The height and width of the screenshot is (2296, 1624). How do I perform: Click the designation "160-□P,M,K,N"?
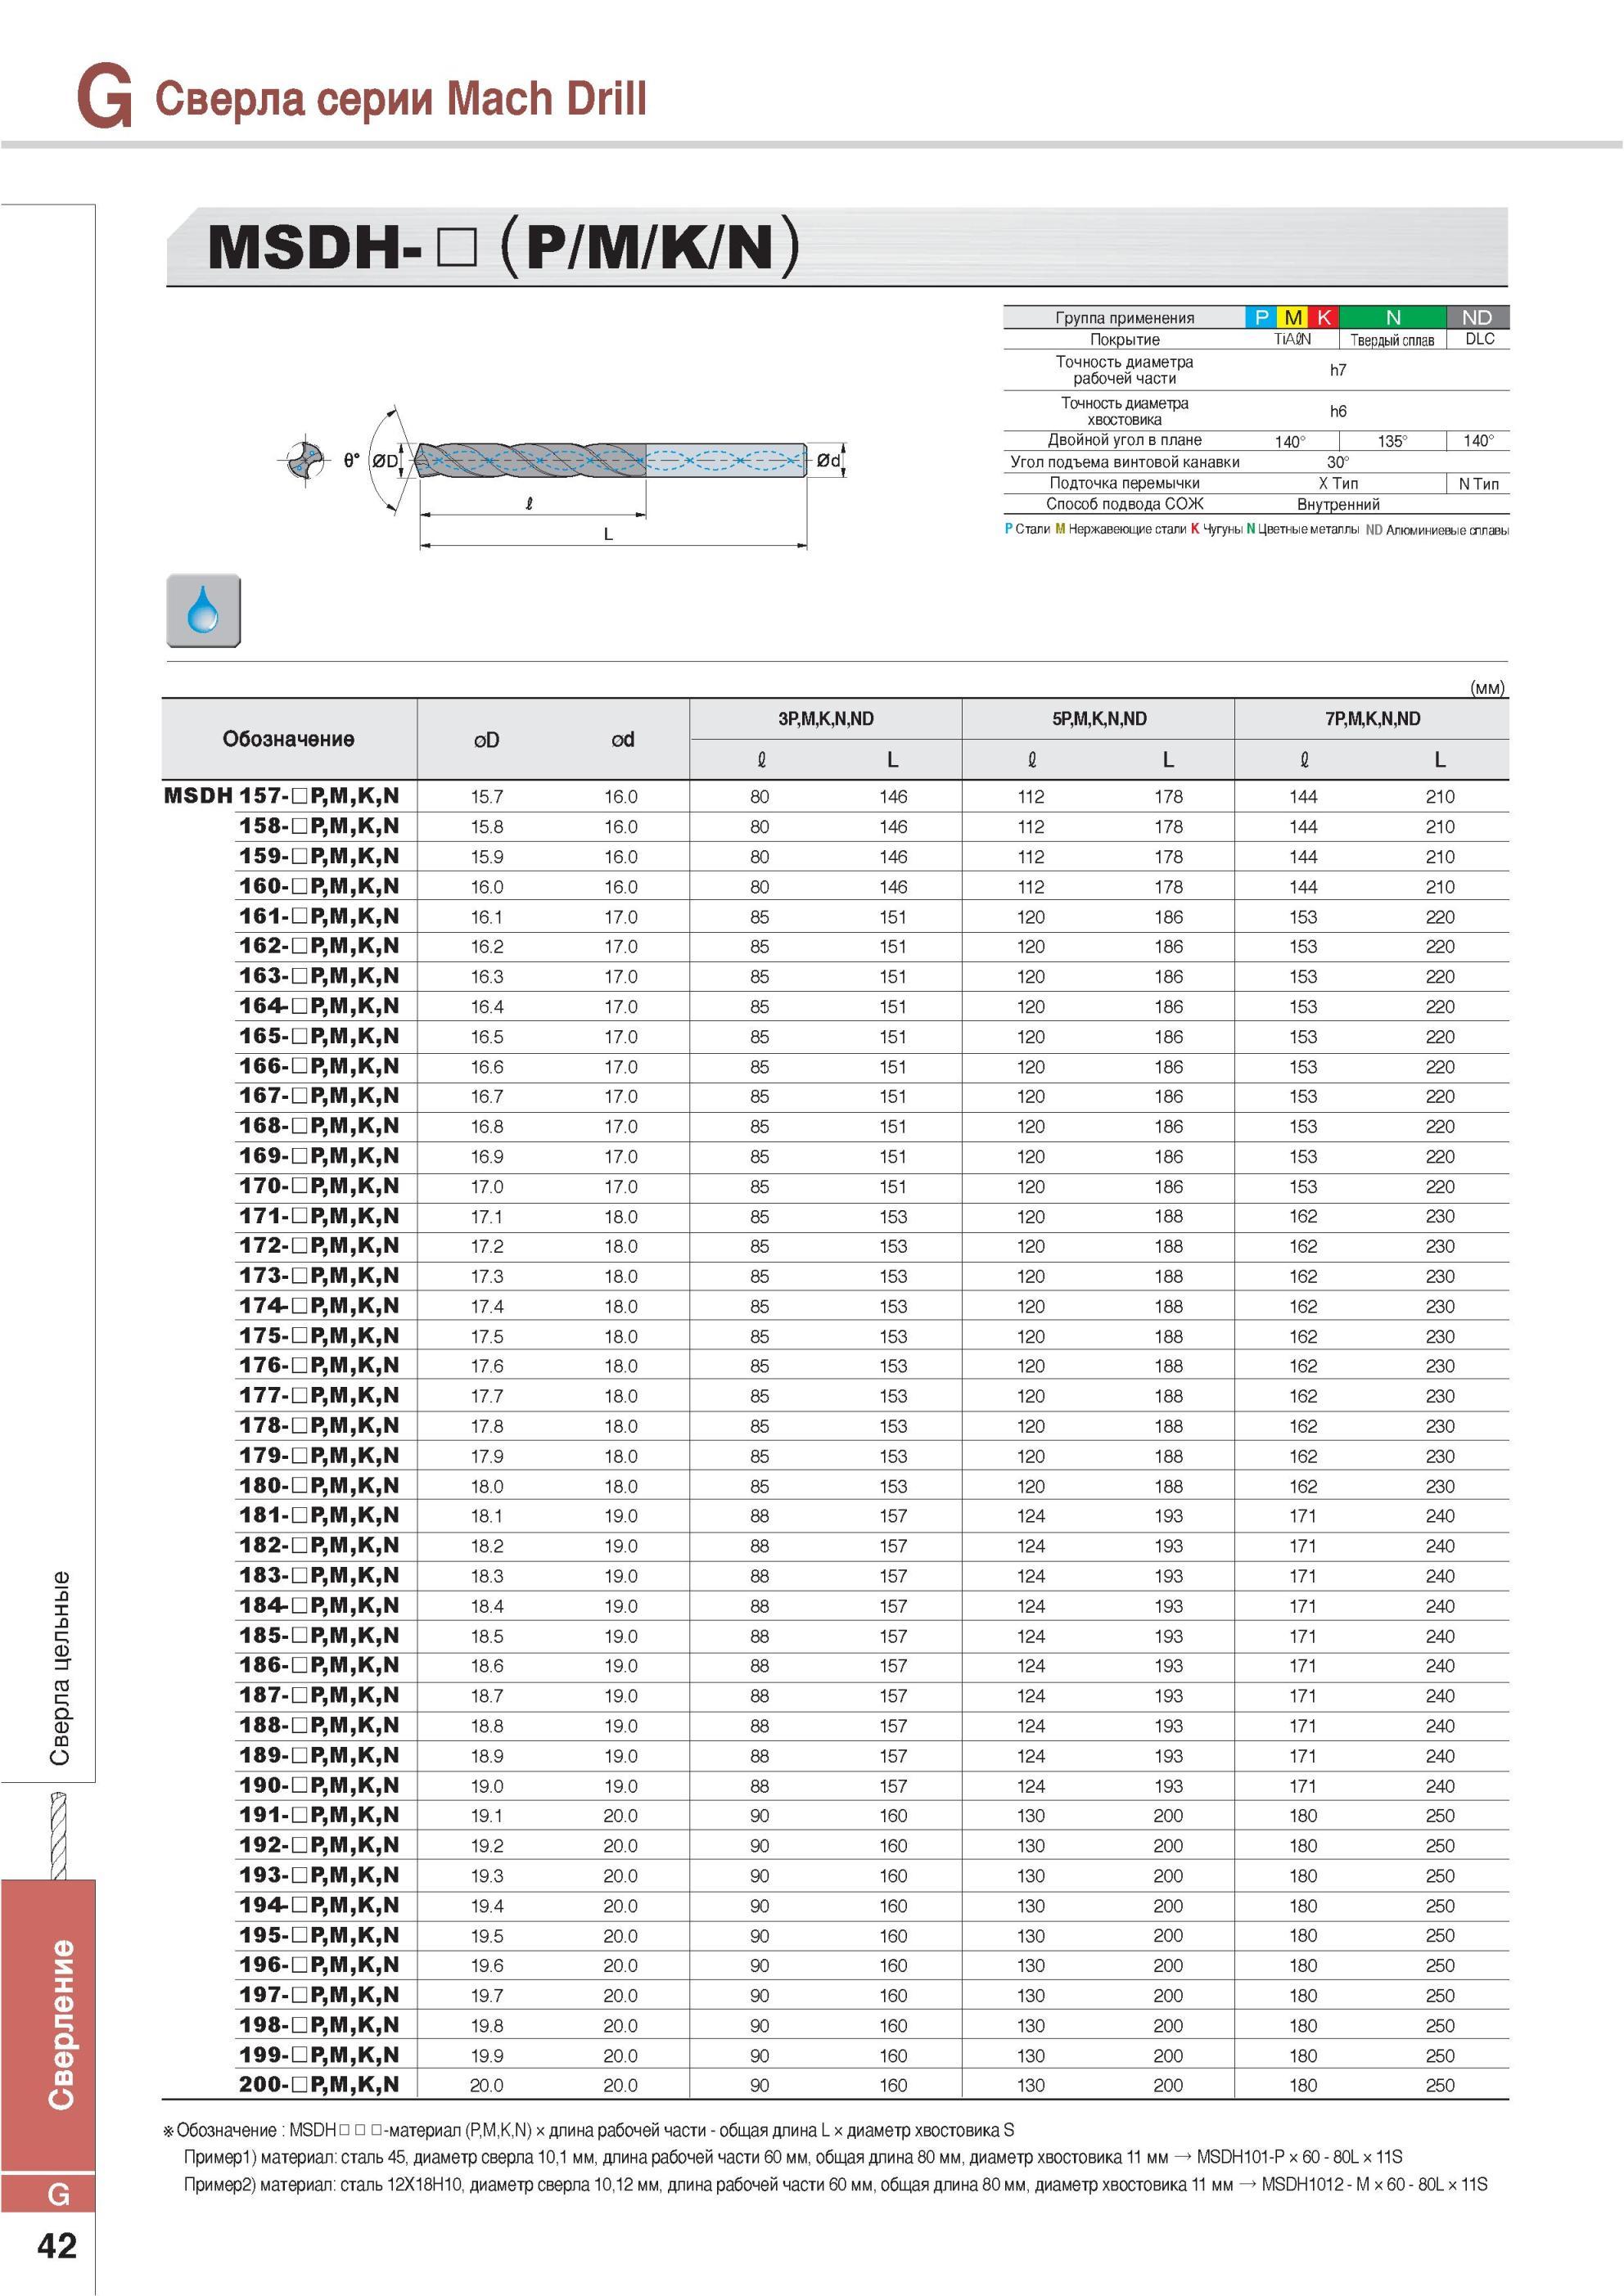click(x=319, y=886)
